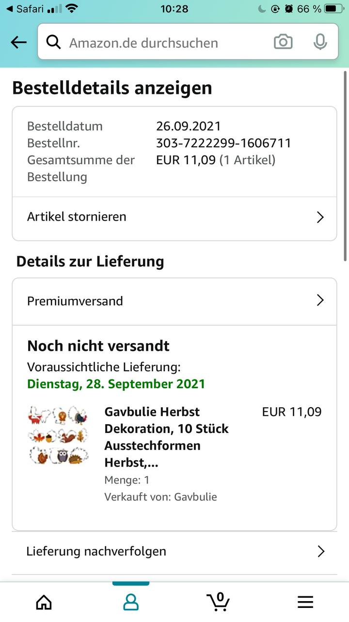
Task: Select the Artikel stornieren row
Action: pyautogui.click(x=145, y=217)
